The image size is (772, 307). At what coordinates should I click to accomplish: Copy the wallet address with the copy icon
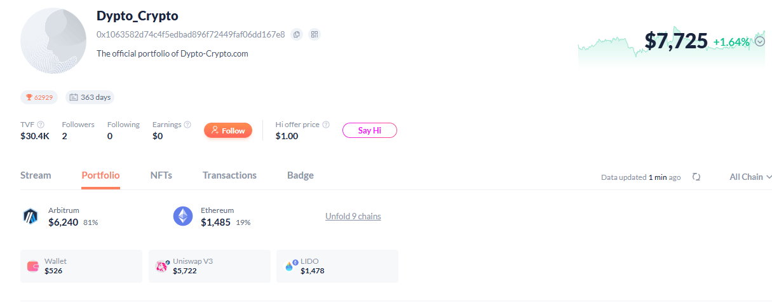click(297, 34)
